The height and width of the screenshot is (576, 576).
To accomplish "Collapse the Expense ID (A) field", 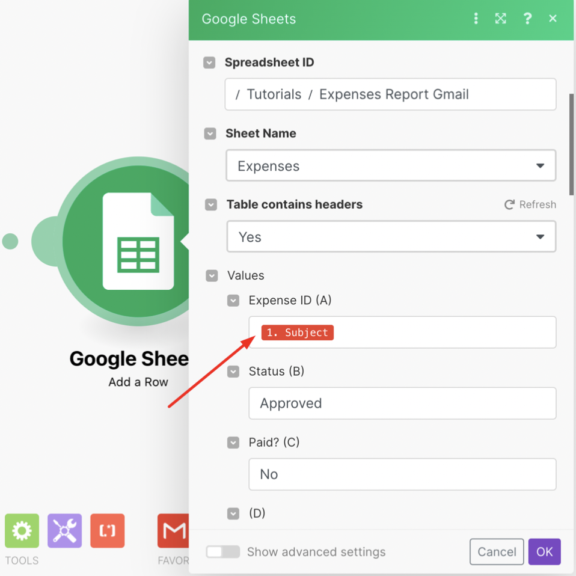I will point(233,301).
